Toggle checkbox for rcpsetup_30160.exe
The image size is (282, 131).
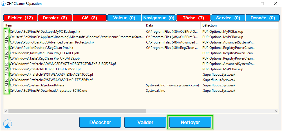tap(7, 91)
